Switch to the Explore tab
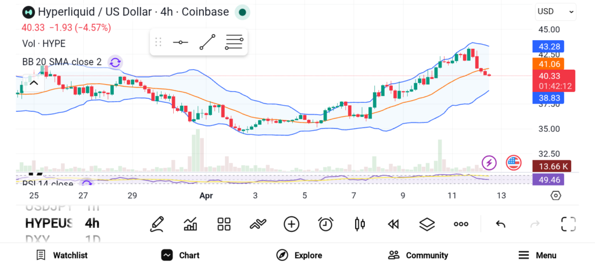595x268 pixels. 299,255
